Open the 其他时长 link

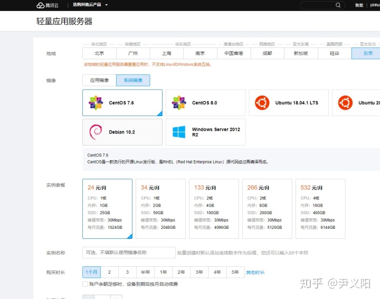[x=255, y=272]
